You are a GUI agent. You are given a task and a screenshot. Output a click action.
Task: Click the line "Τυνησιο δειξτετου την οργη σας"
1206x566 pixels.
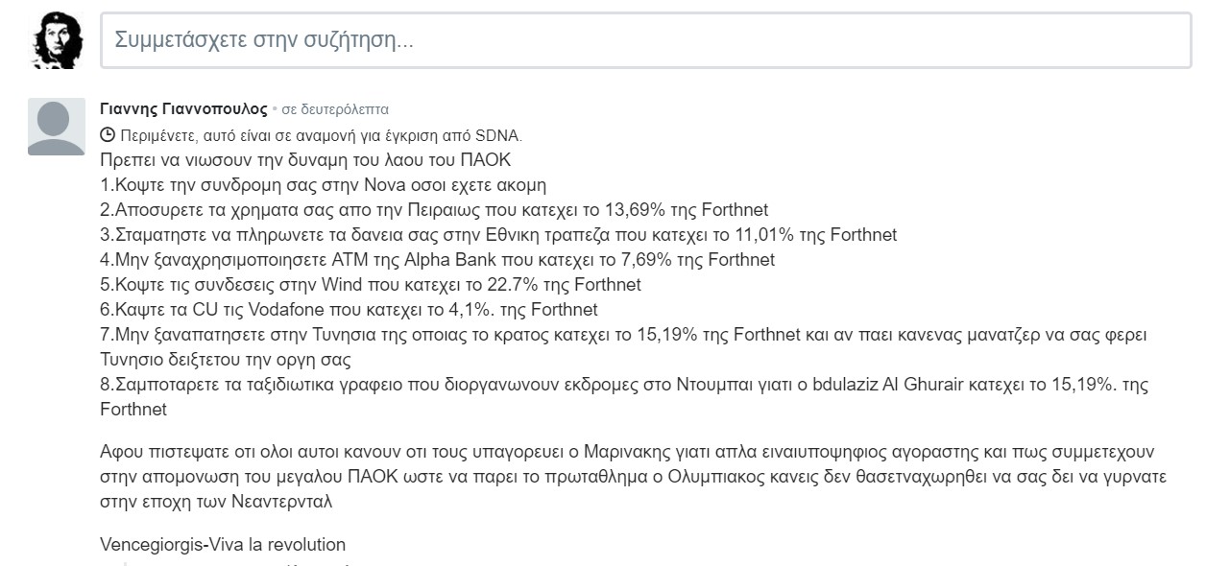pyautogui.click(x=226, y=360)
